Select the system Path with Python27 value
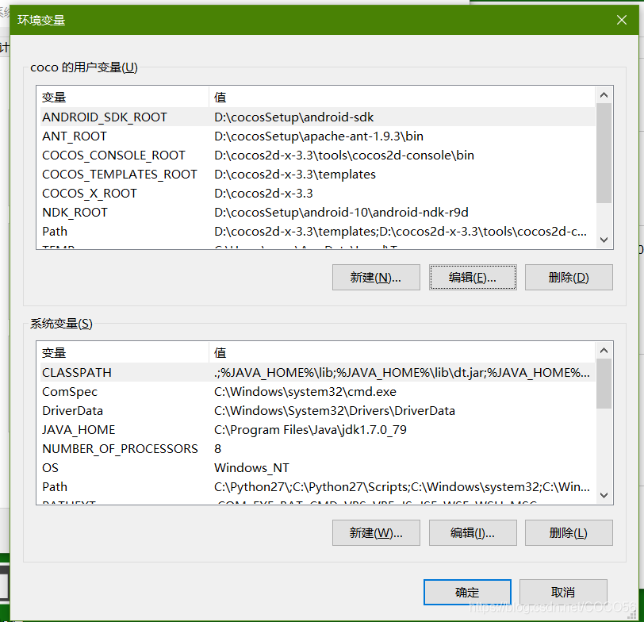644x622 pixels. coord(317,487)
